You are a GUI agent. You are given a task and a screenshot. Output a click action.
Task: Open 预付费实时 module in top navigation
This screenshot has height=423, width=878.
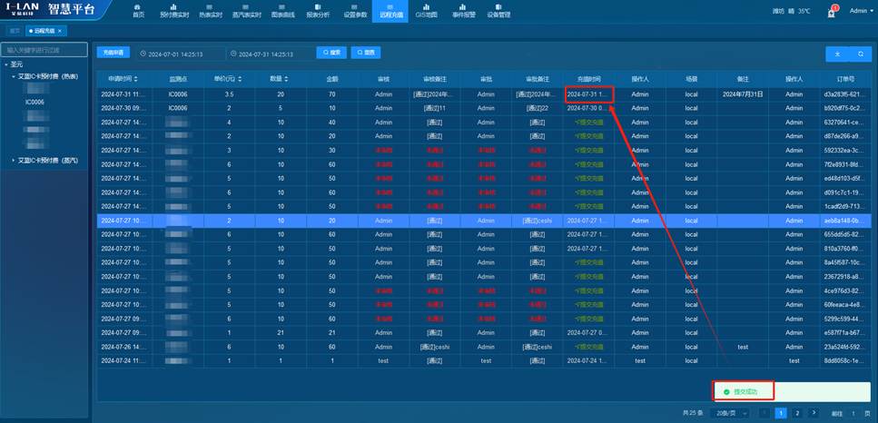click(174, 11)
